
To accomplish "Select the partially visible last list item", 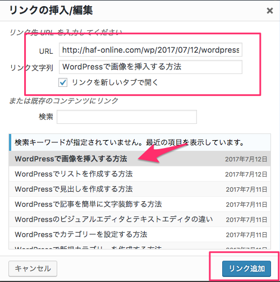I will [x=140, y=246].
